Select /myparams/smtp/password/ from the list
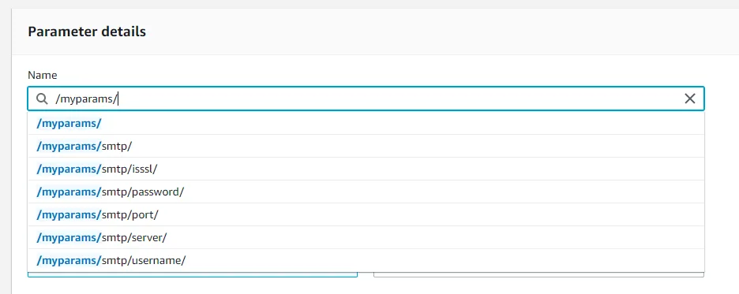Viewport: 739px width, 294px height. (366, 192)
